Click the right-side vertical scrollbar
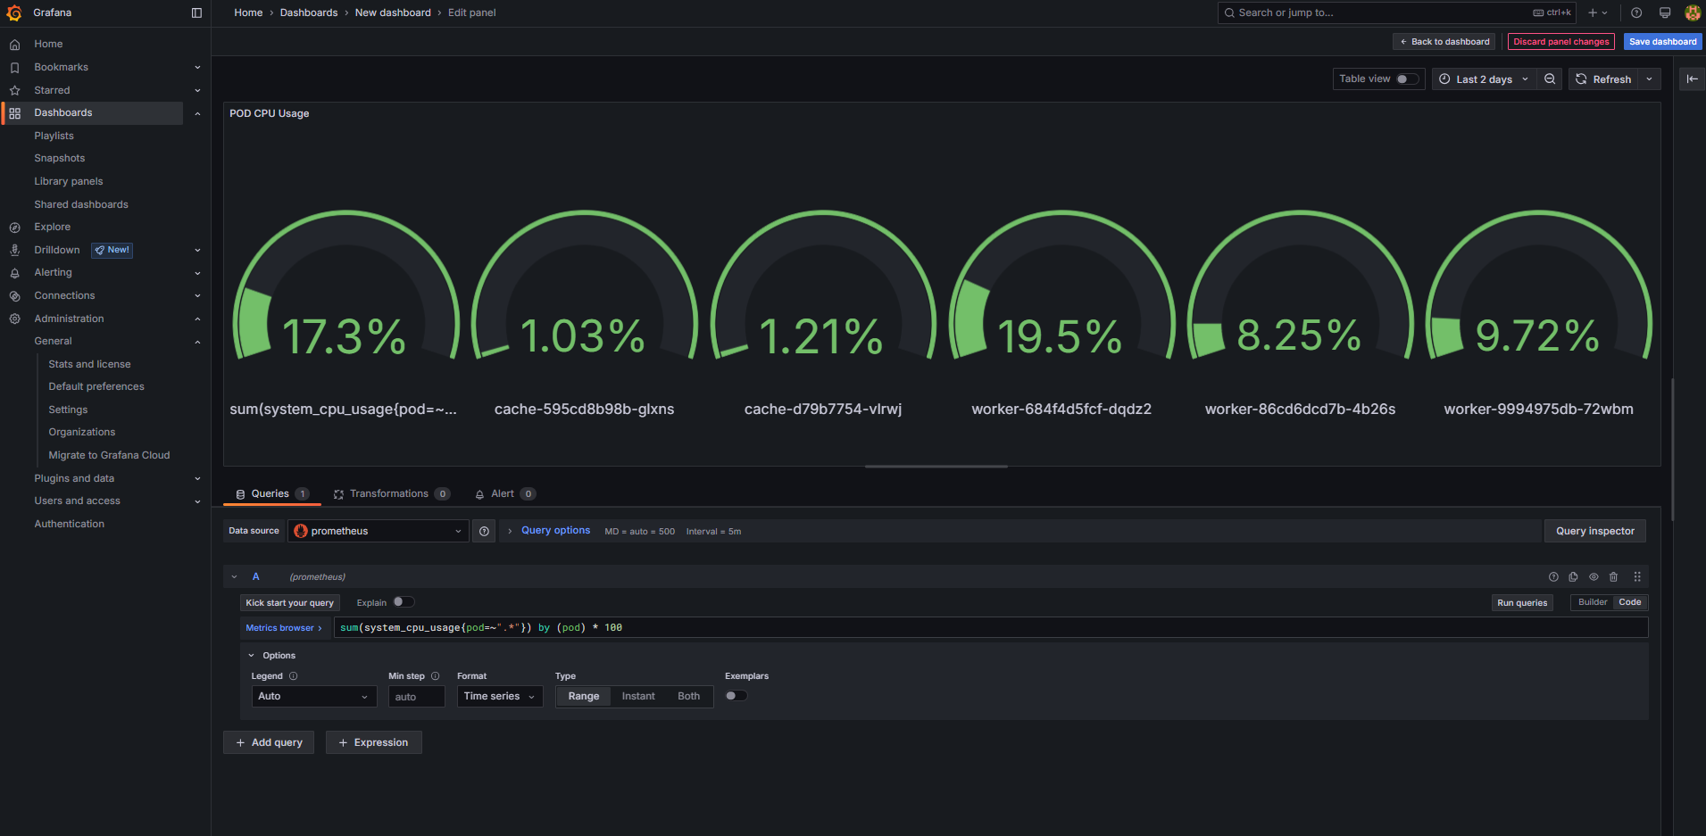 [1672, 450]
